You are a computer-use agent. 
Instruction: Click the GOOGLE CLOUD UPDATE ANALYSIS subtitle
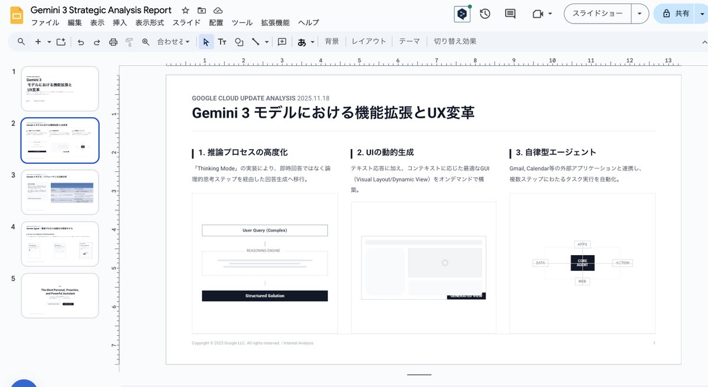244,98
